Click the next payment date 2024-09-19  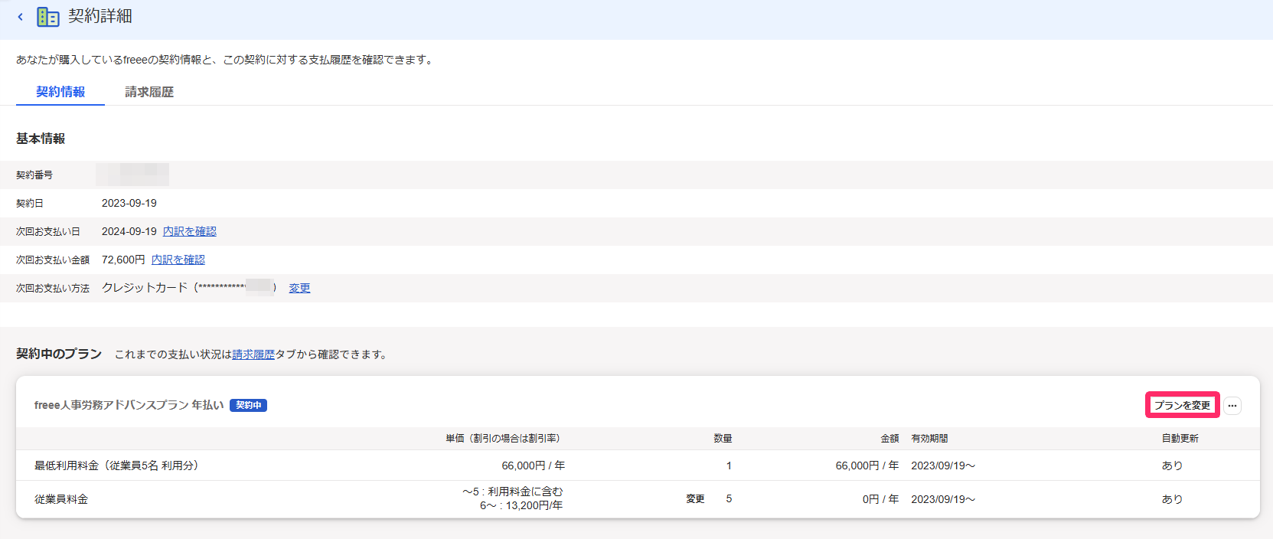point(129,231)
